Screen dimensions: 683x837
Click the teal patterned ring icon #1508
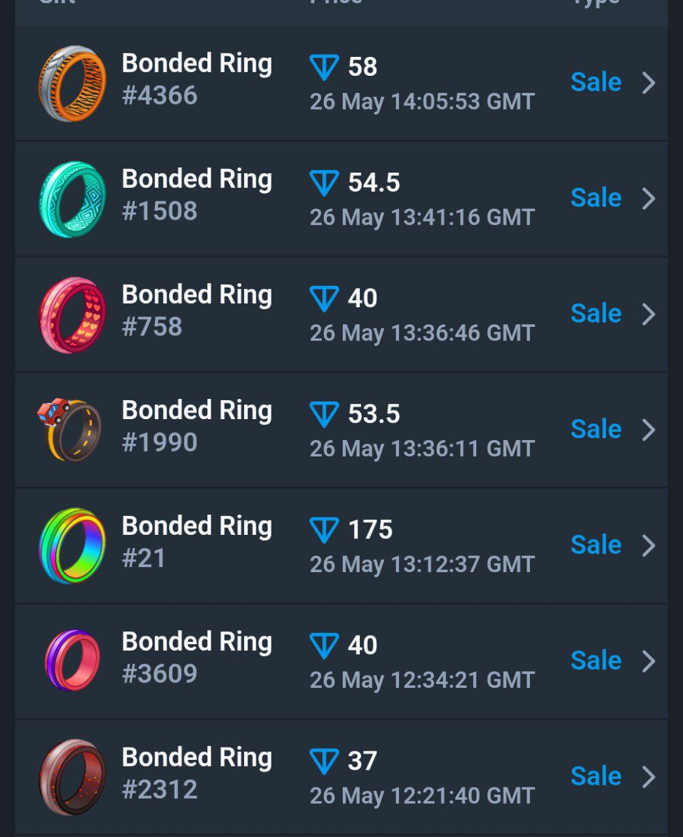click(x=72, y=199)
